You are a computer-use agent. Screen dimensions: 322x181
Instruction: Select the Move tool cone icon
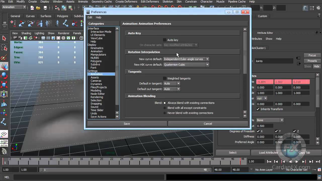[4, 66]
